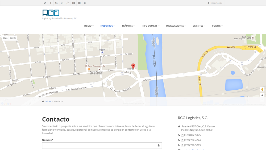The width and height of the screenshot is (266, 150).
Task: Switch map to Satélite view
Action: tap(13, 38)
